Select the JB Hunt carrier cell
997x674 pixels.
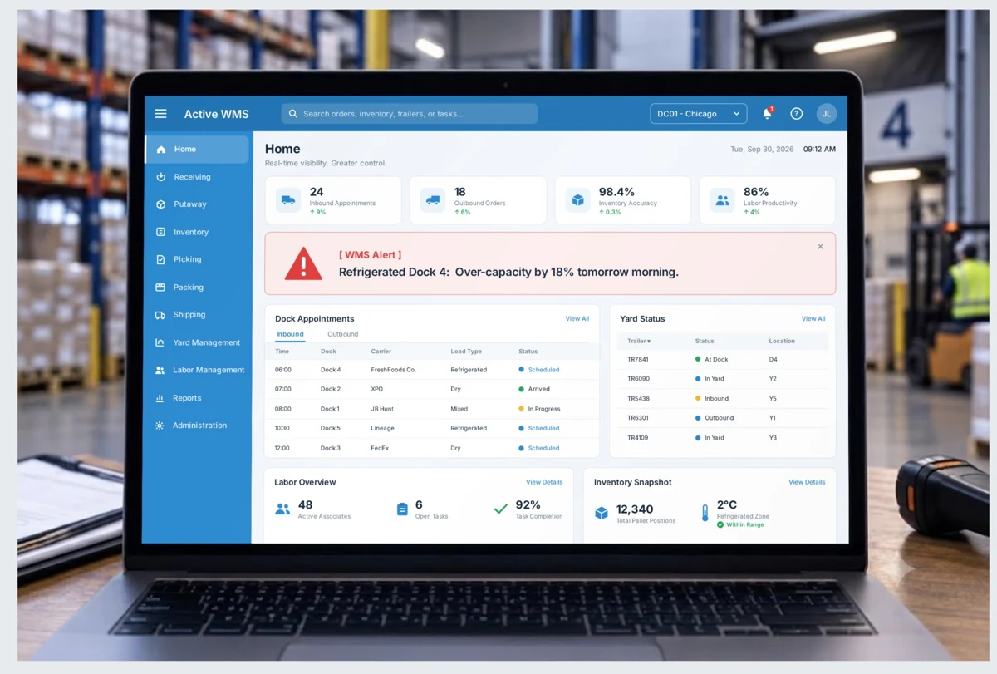point(382,409)
